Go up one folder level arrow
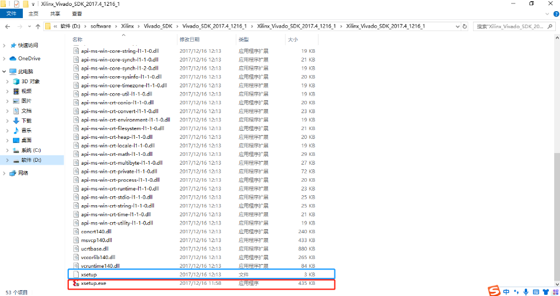Image resolution: width=560 pixels, height=296 pixels. point(38,26)
